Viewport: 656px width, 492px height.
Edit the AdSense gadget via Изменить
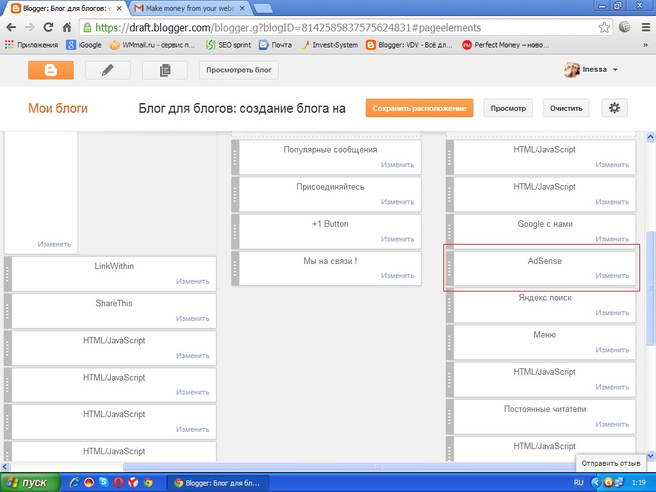coord(612,275)
